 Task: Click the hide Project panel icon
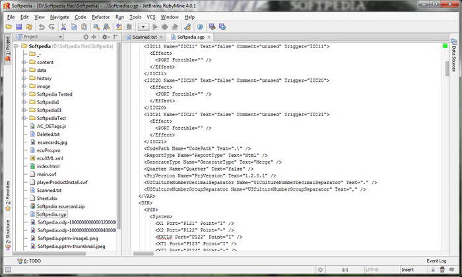click(x=115, y=37)
